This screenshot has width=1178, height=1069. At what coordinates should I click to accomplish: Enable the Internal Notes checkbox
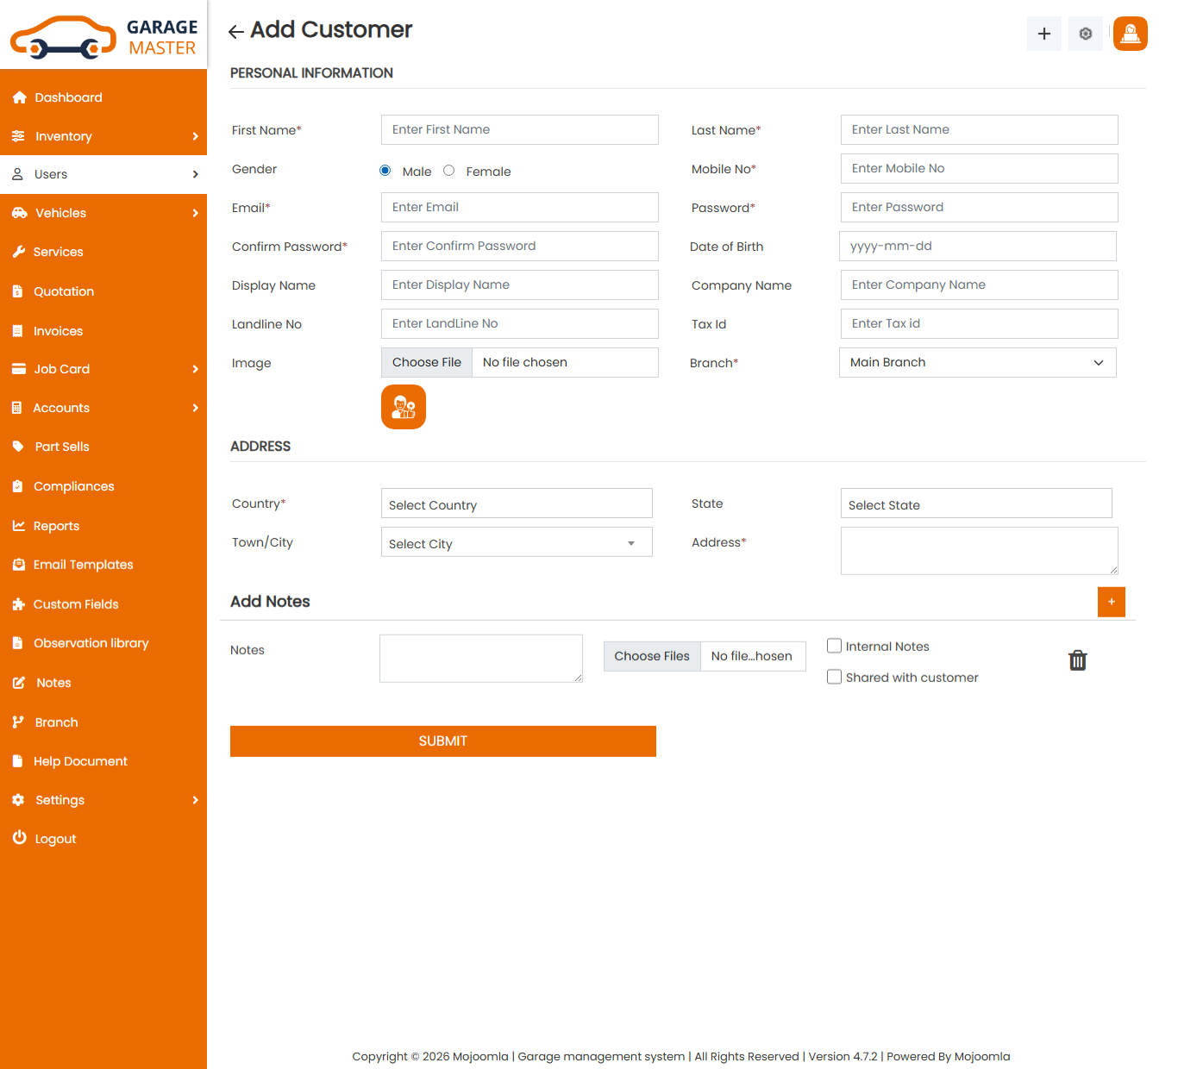[834, 646]
